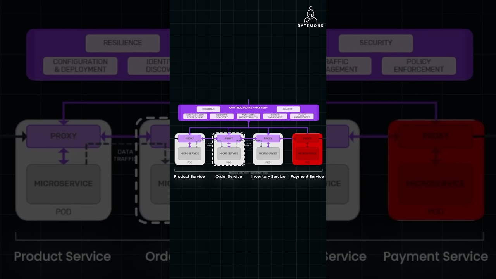Click the BYTEMONK brand name text
The width and height of the screenshot is (496, 279).
(x=310, y=26)
